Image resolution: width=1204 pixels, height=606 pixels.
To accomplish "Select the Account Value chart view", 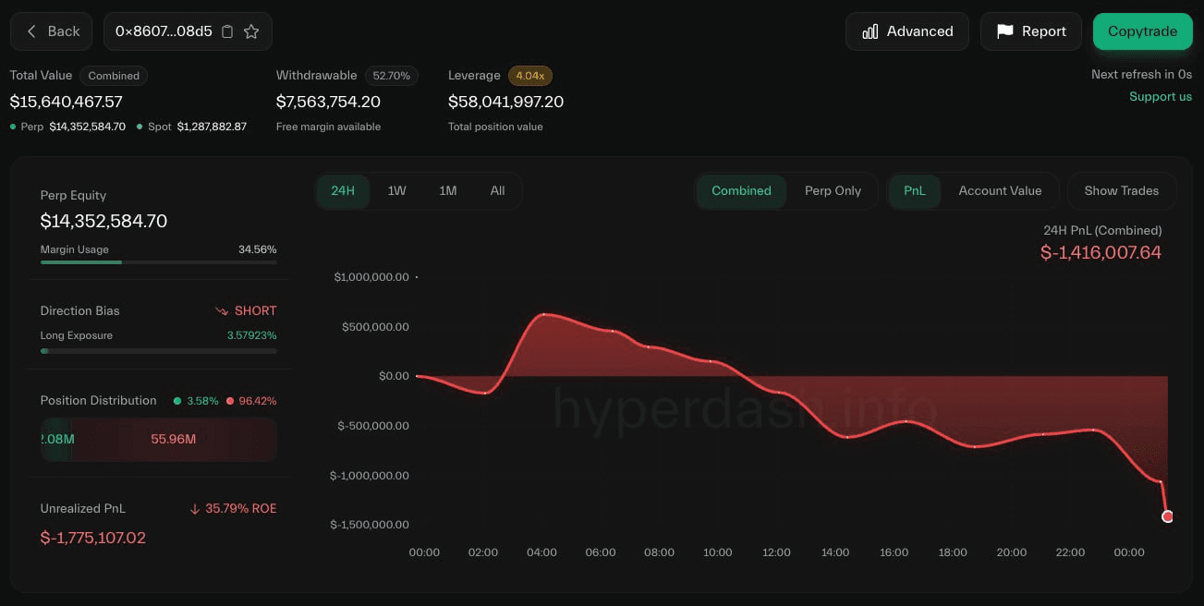I will (1000, 191).
